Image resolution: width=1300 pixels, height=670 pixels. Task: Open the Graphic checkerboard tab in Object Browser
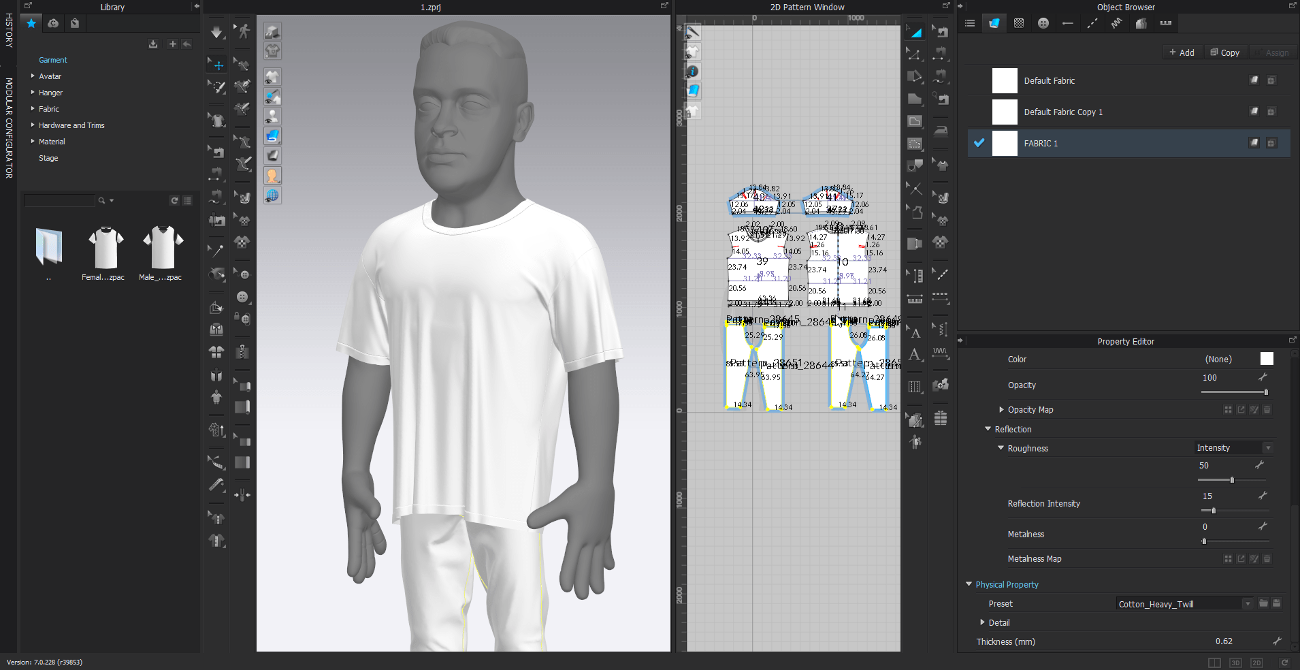[x=1019, y=23]
